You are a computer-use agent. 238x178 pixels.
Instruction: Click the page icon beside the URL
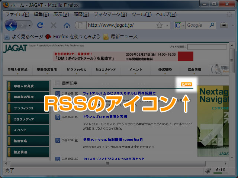click(x=81, y=25)
